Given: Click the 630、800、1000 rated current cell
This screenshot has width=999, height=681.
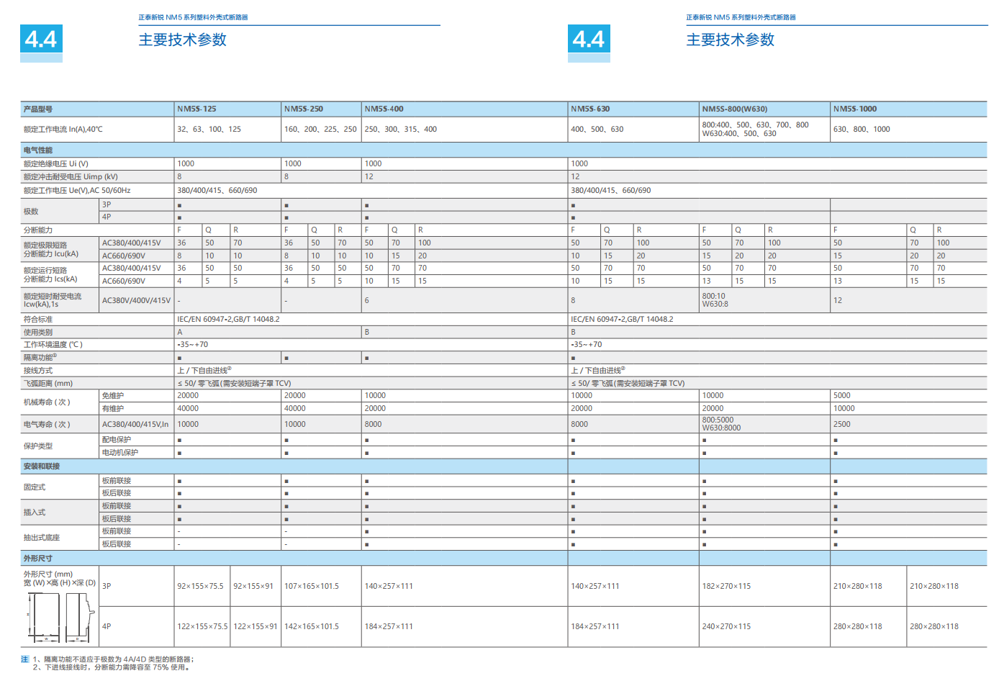Looking at the screenshot, I should click(x=862, y=130).
